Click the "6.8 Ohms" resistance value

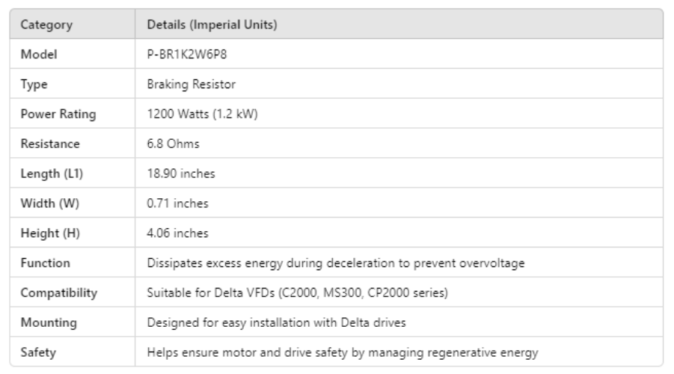173,144
